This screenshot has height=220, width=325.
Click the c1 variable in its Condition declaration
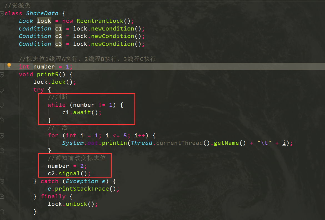coord(58,29)
